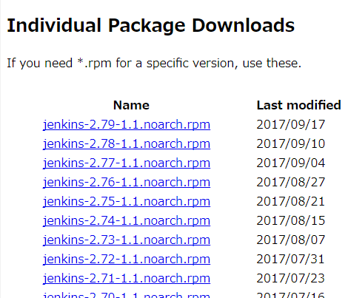Click the date 2017/09/17
This screenshot has height=298, width=348.
coord(291,124)
